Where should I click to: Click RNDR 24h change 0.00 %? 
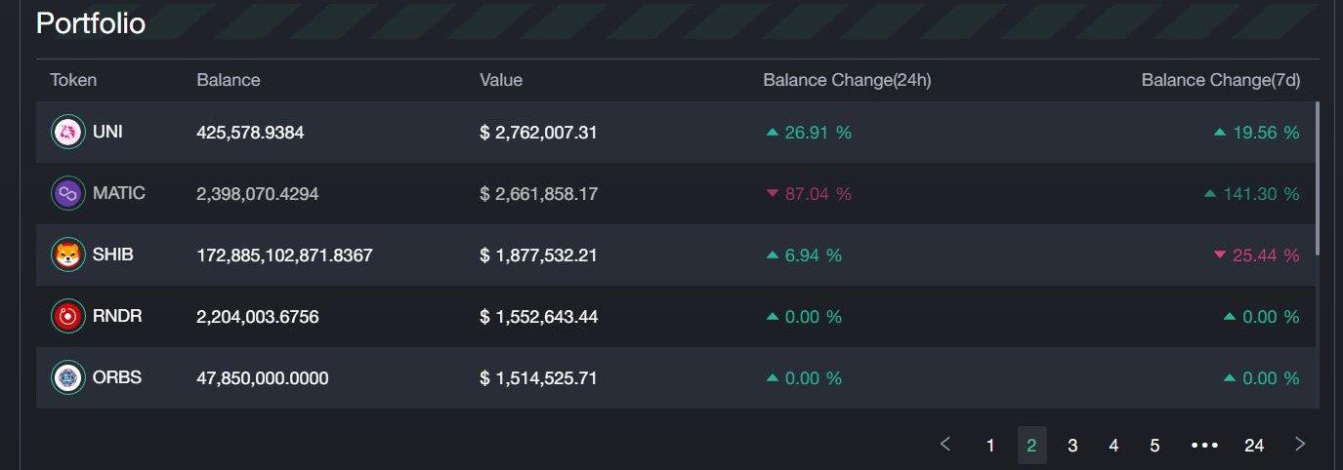(804, 317)
